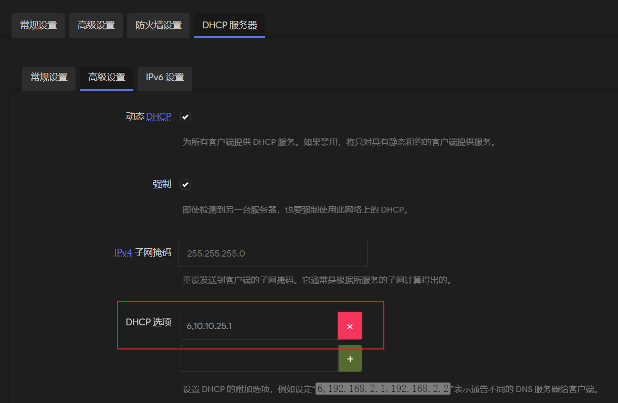Click the 动态 DHCP description text

pyautogui.click(x=339, y=142)
